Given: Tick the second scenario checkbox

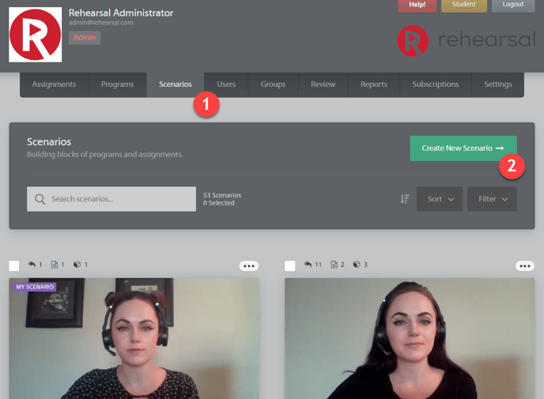Looking at the screenshot, I should tap(290, 265).
